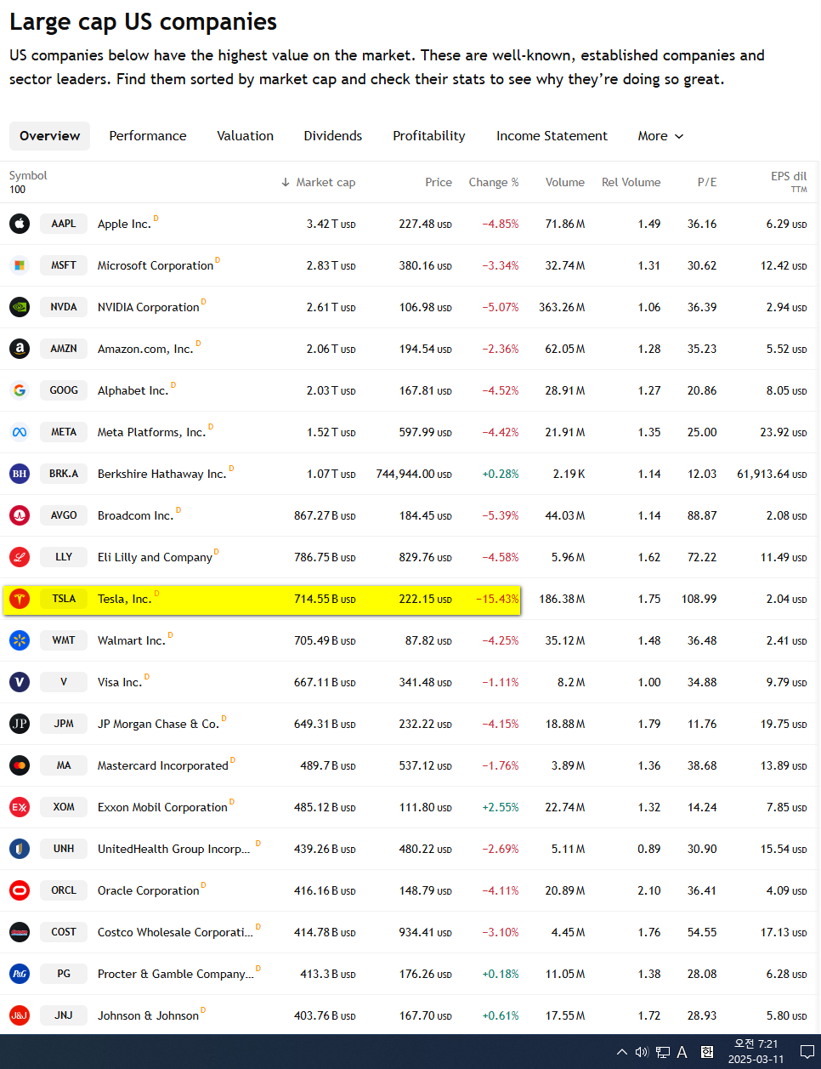This screenshot has width=821, height=1069.
Task: Click Apple's 3.42 T market cap value
Action: click(331, 224)
